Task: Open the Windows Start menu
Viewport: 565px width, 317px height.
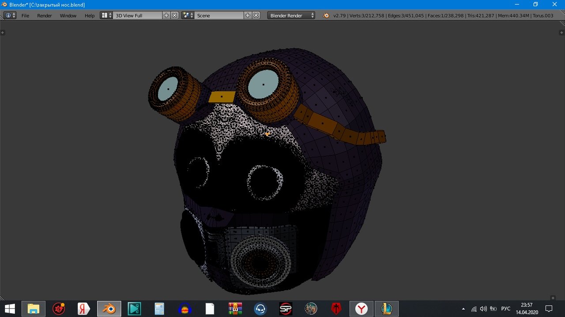Action: (x=10, y=309)
